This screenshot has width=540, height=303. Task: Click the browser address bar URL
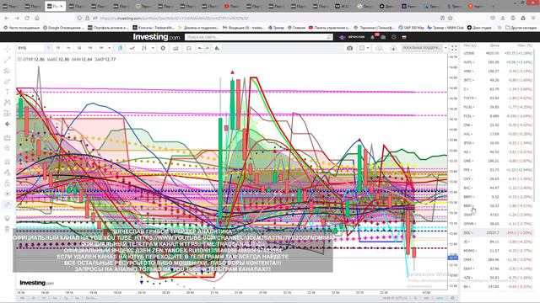point(175,19)
